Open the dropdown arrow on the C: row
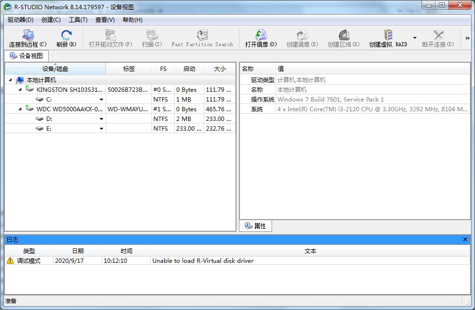475x310 pixels. [x=102, y=100]
